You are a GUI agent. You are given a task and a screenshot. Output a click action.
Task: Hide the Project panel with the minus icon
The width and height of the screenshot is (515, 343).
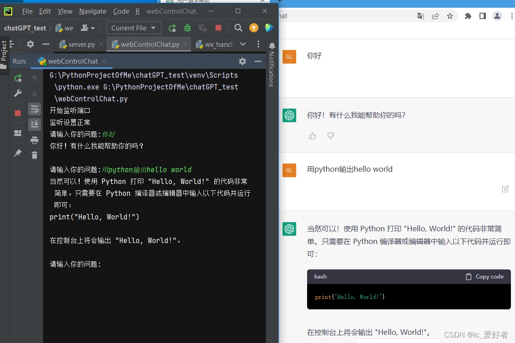46,44
